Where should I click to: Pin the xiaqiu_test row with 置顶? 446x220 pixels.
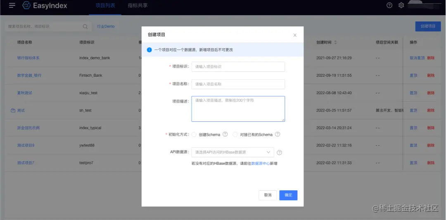pos(413,92)
